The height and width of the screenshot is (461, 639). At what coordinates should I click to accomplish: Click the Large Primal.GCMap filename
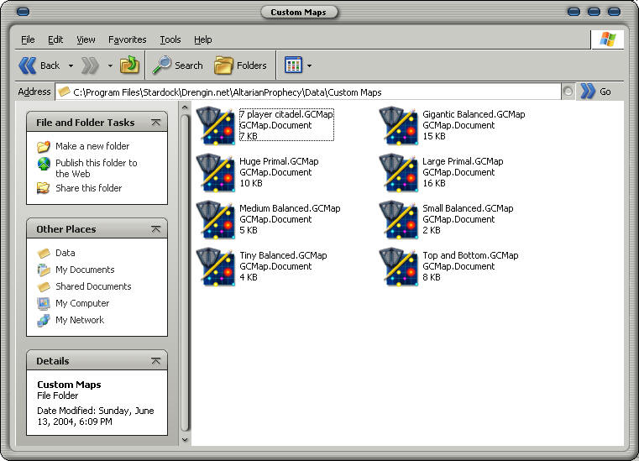[463, 161]
